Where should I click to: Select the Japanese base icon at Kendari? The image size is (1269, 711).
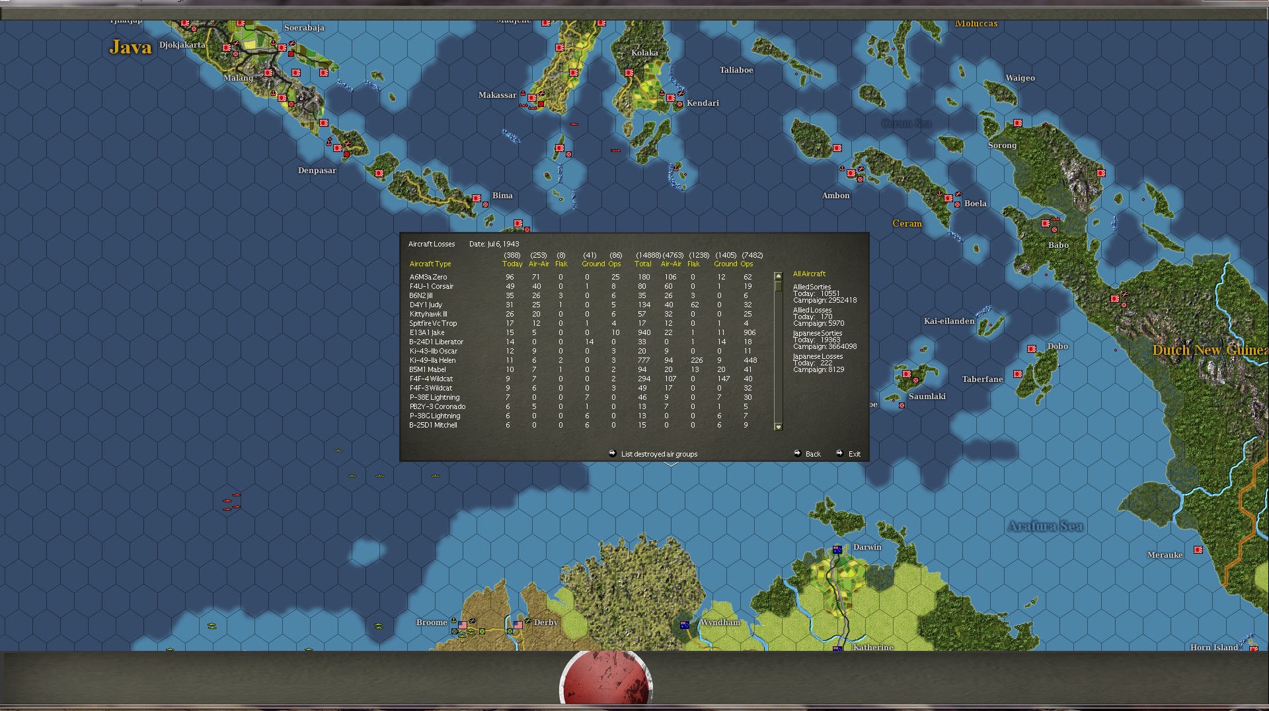(x=671, y=98)
